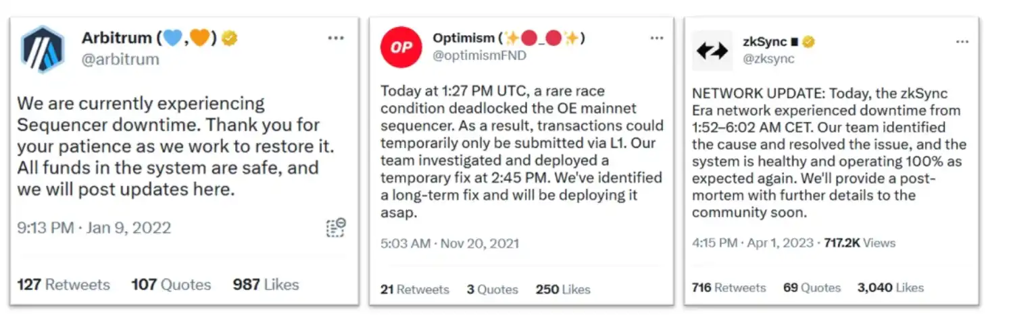Click the Optimism red OP avatar

click(401, 47)
